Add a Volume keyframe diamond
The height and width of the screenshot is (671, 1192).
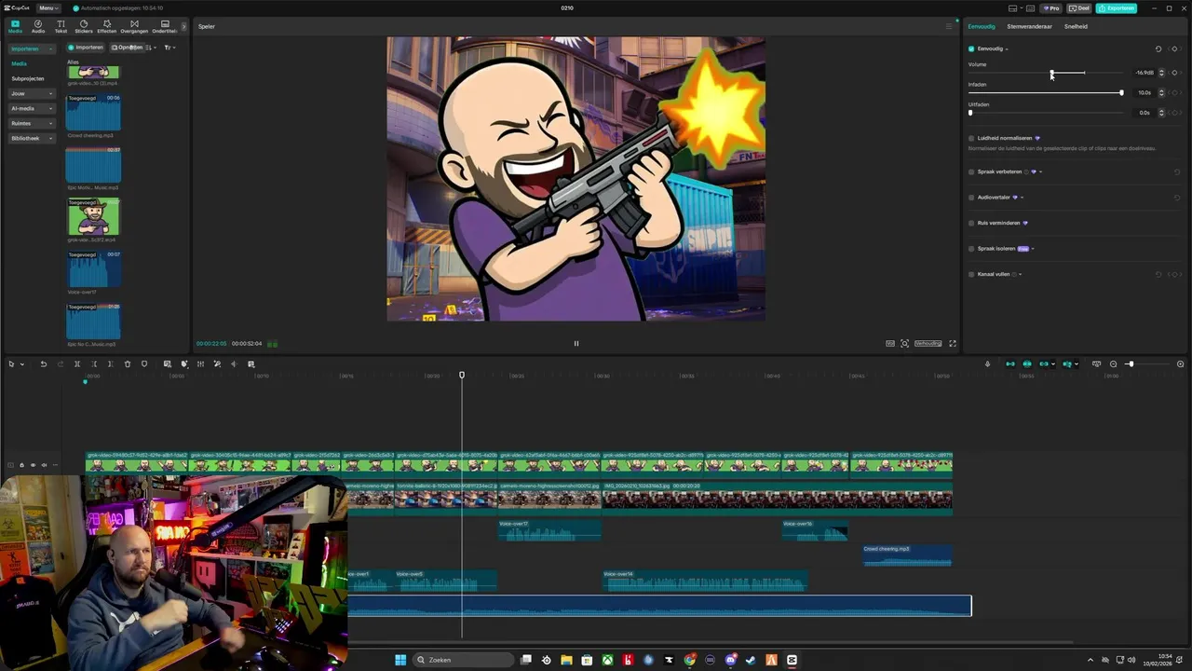1175,73
